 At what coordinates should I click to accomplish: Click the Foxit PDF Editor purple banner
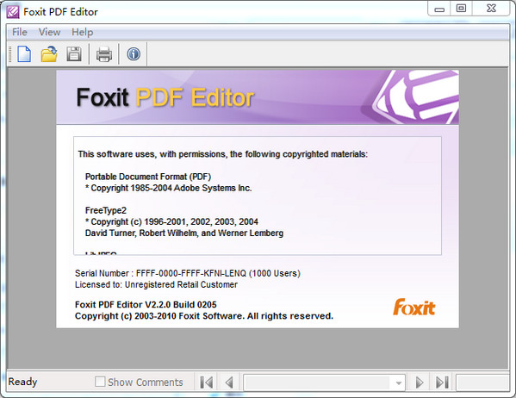click(x=258, y=97)
